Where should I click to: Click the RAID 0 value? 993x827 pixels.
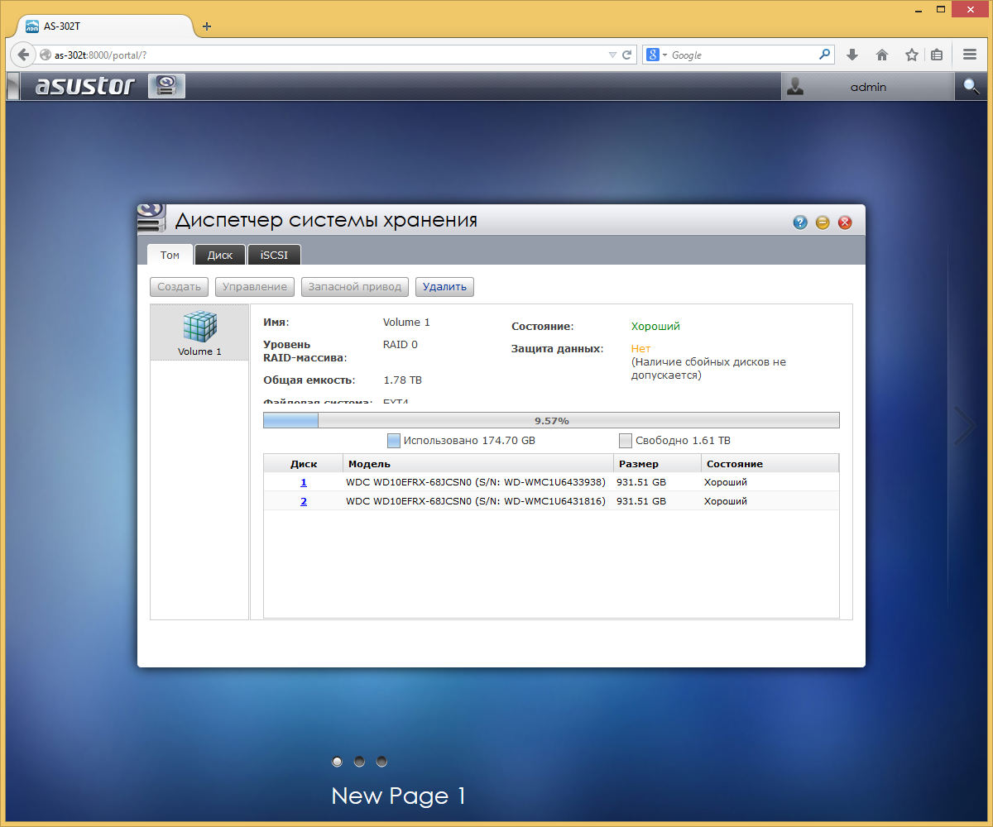401,345
